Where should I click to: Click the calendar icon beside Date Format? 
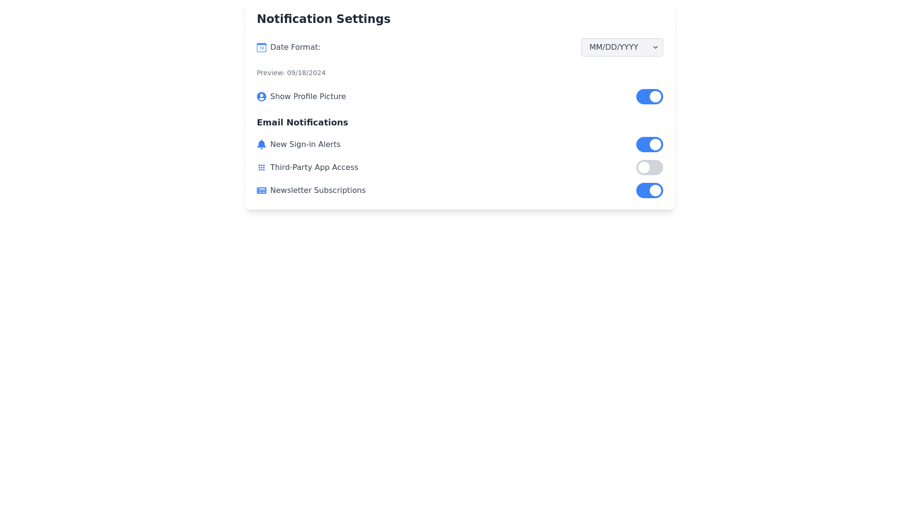coord(262,47)
